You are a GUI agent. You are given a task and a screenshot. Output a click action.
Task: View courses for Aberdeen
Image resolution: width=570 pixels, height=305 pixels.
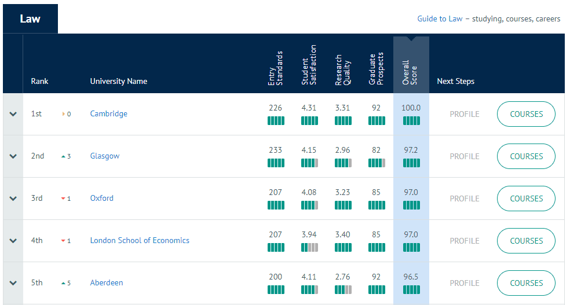[x=526, y=283]
